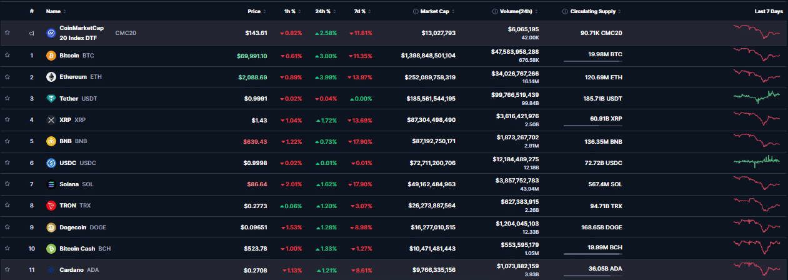Add Cardano to watchlist with star
788x280 pixels.
[x=7, y=270]
